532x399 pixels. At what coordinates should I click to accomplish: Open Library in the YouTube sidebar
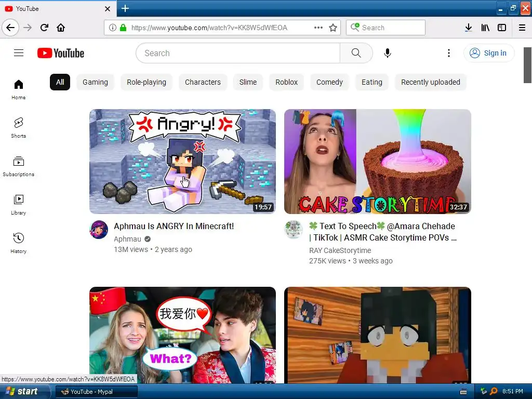pyautogui.click(x=19, y=205)
